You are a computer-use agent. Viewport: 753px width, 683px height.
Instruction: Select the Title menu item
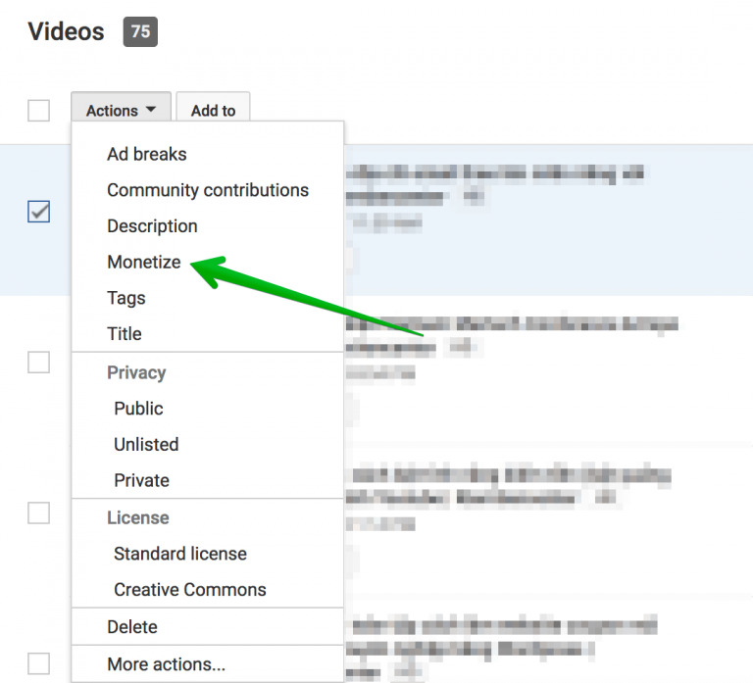(x=124, y=334)
